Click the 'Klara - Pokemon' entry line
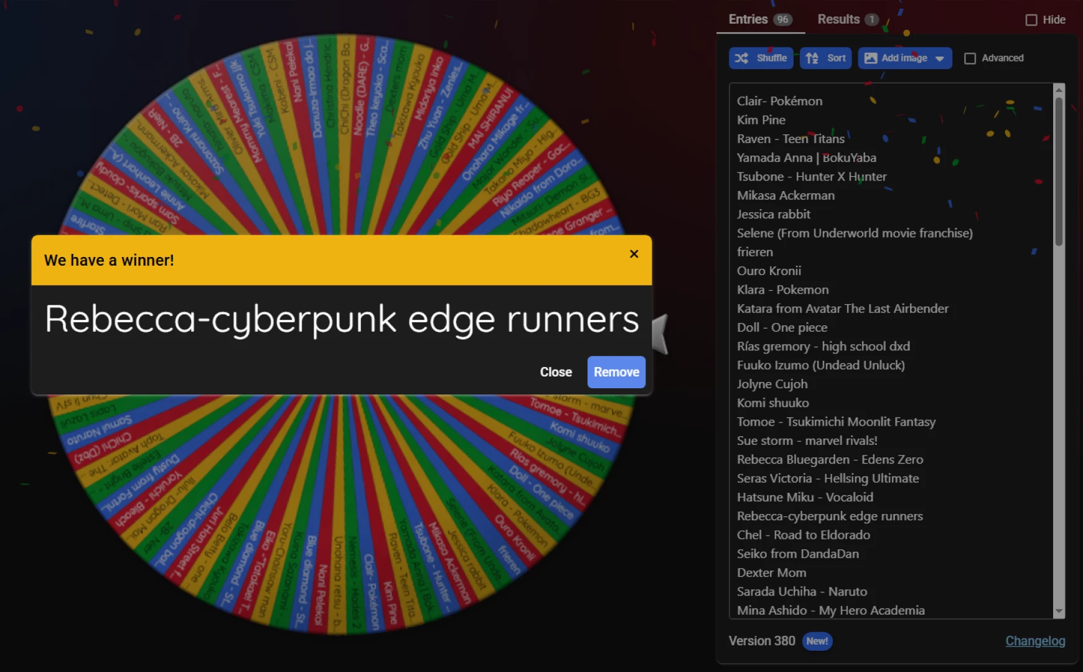This screenshot has width=1083, height=672. (x=783, y=289)
